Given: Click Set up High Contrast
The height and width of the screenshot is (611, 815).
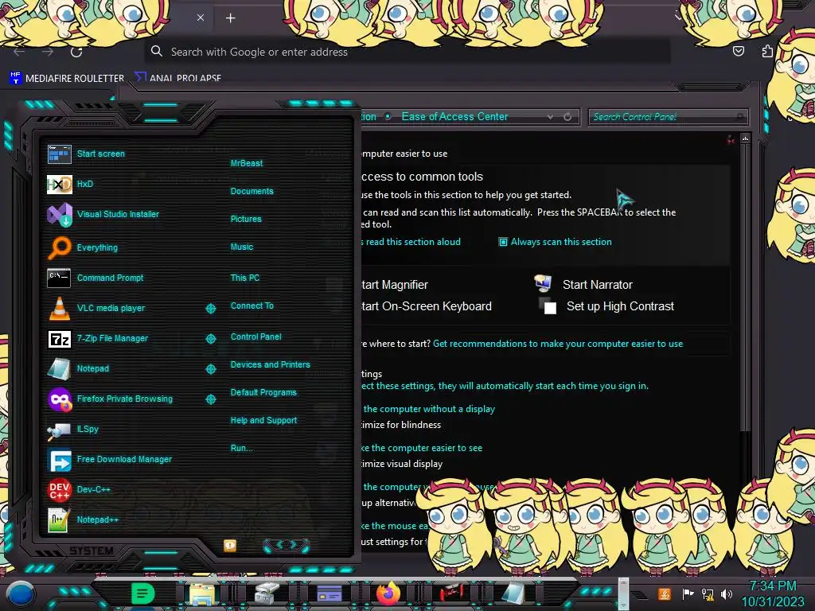Looking at the screenshot, I should click(x=620, y=306).
